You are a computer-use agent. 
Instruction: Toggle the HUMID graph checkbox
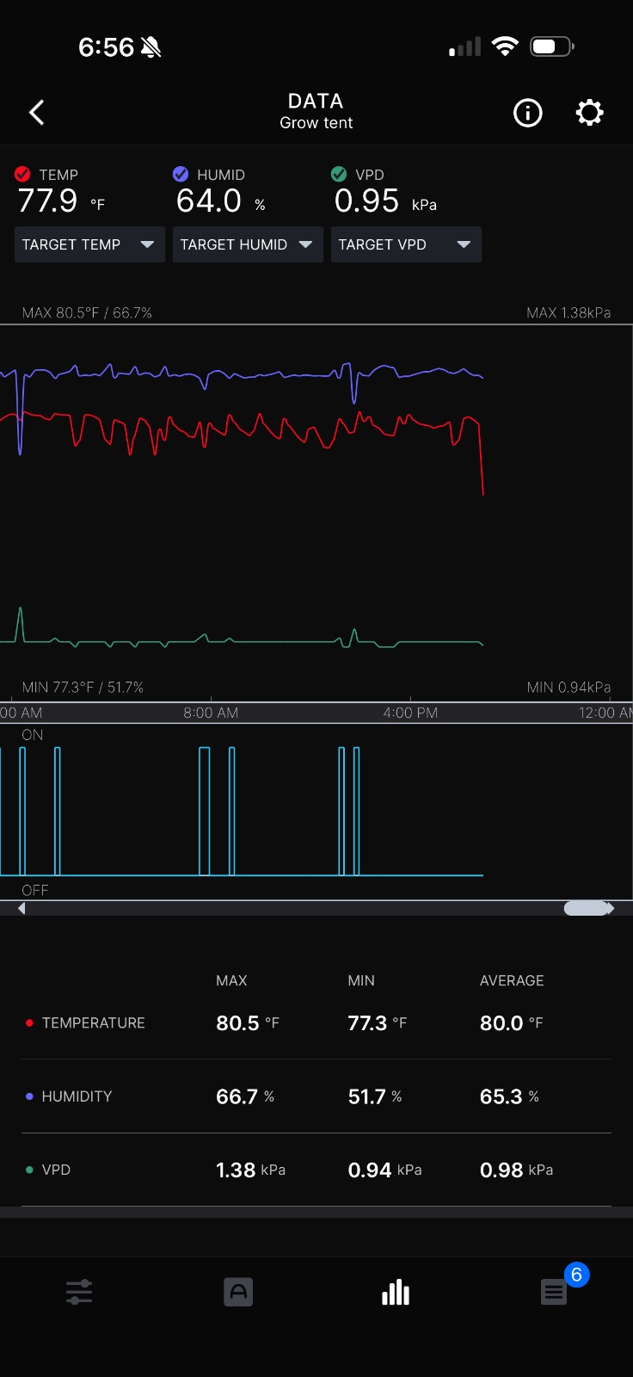(x=181, y=174)
